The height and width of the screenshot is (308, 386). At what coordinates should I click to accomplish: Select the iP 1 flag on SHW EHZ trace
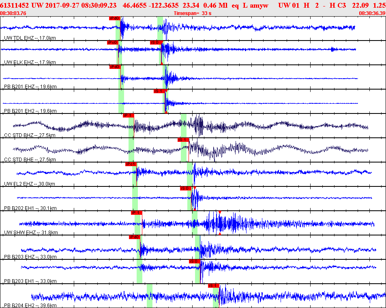(x=136, y=213)
